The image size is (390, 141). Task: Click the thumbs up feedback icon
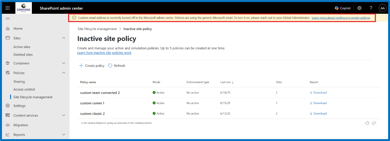tap(367, 123)
